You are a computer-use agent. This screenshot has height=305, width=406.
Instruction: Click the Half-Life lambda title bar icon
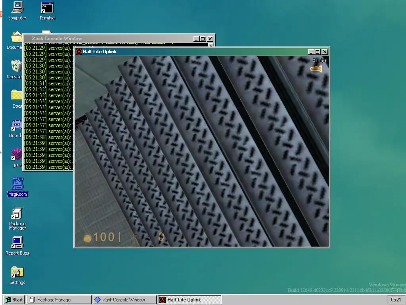pos(79,52)
